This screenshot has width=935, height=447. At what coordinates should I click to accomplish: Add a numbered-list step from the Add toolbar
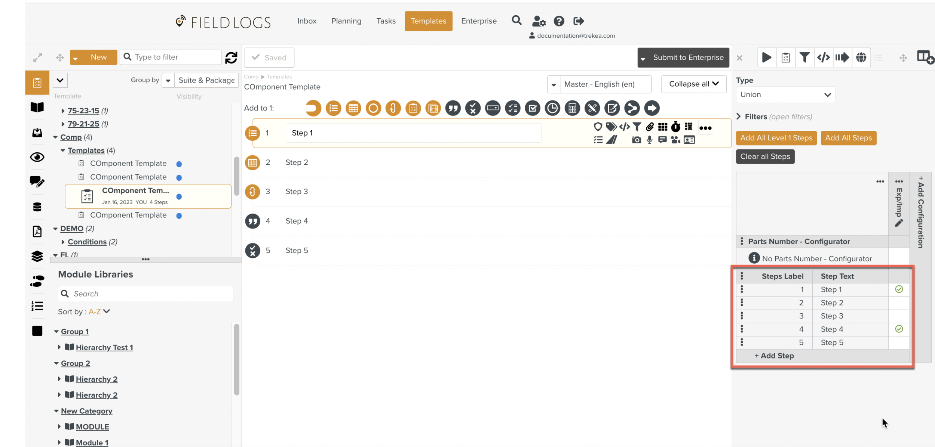coord(333,108)
